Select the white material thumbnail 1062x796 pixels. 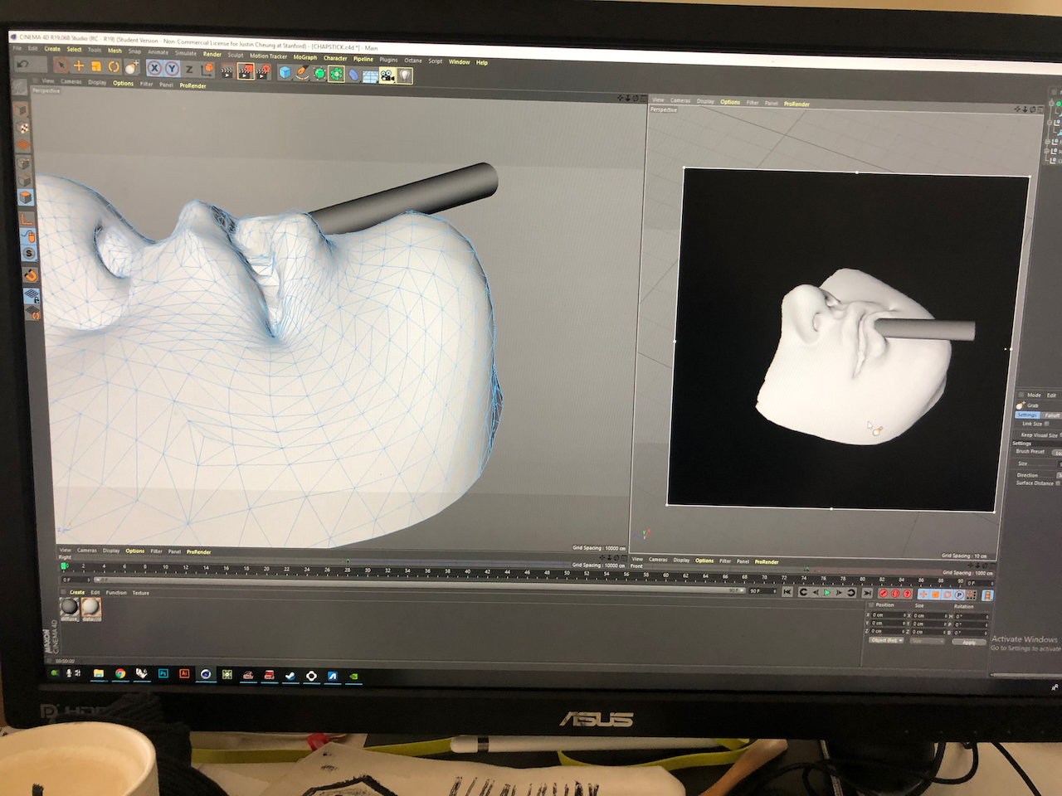[x=90, y=608]
